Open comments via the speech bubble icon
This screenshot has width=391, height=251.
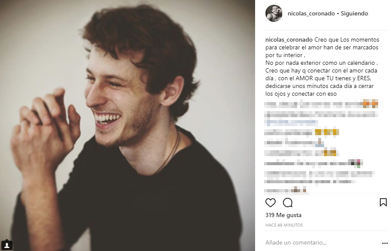[x=288, y=203]
